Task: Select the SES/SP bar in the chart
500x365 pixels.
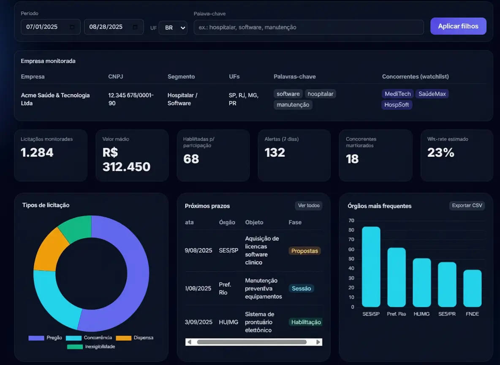Action: point(371,266)
